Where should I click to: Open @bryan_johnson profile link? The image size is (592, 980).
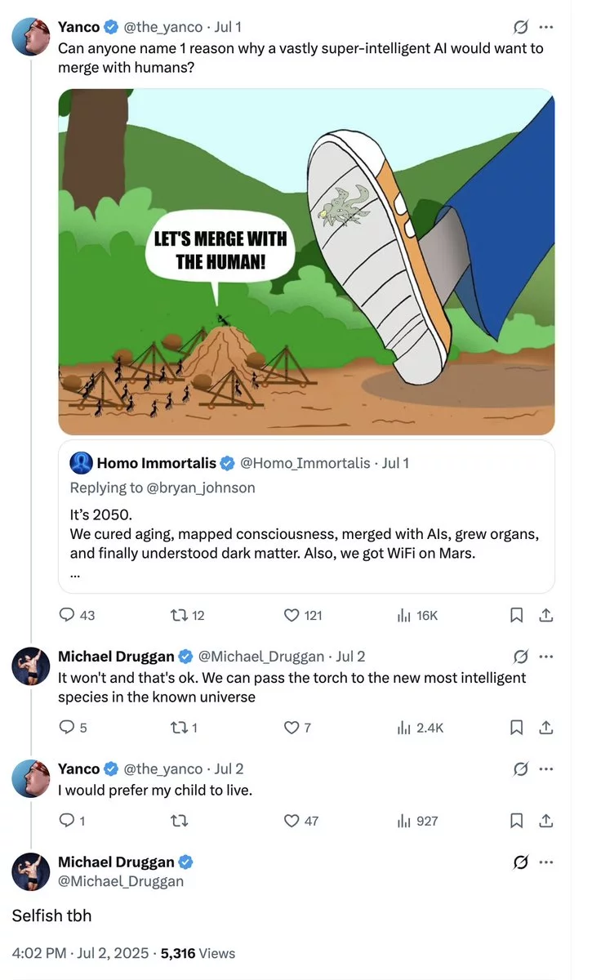202,488
